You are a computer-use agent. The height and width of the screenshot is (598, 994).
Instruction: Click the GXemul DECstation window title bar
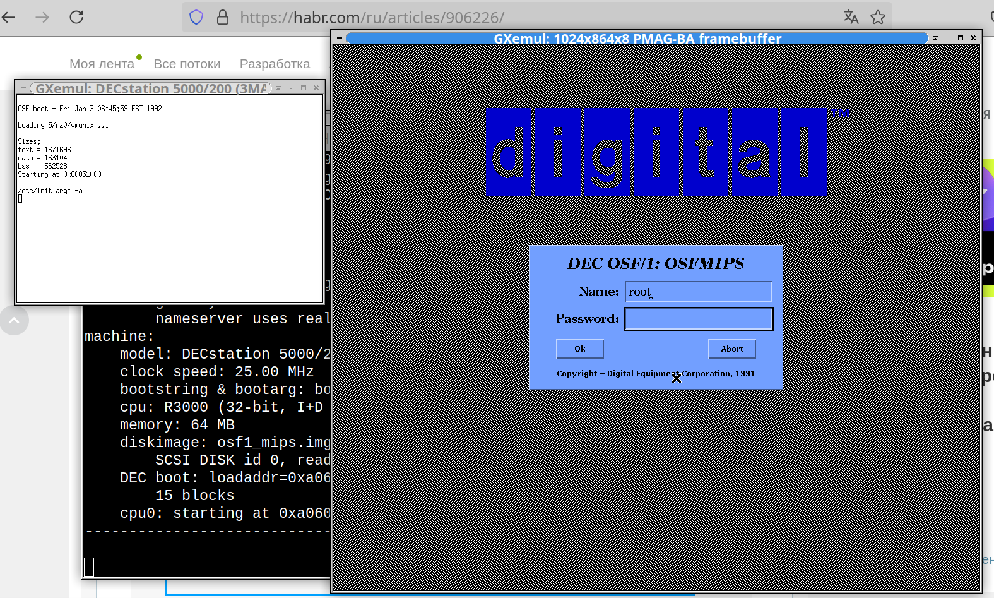point(151,88)
